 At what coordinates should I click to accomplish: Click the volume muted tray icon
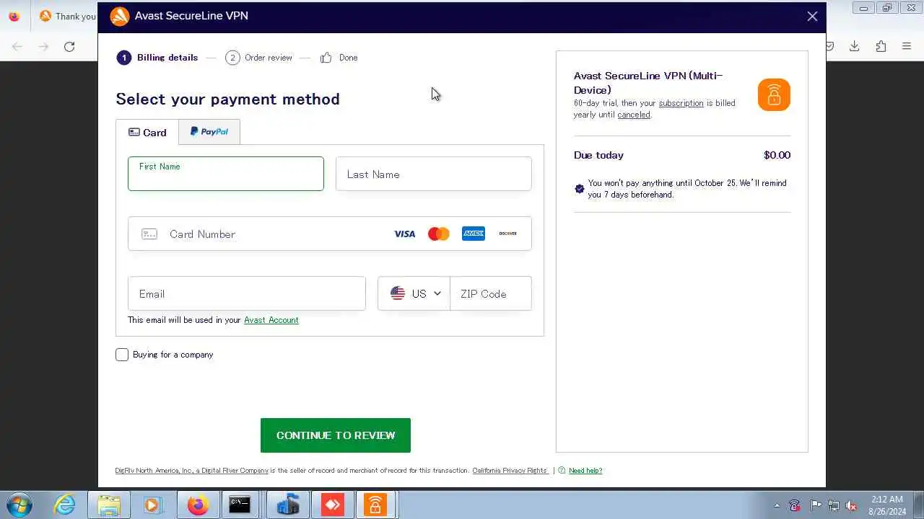pyautogui.click(x=852, y=505)
